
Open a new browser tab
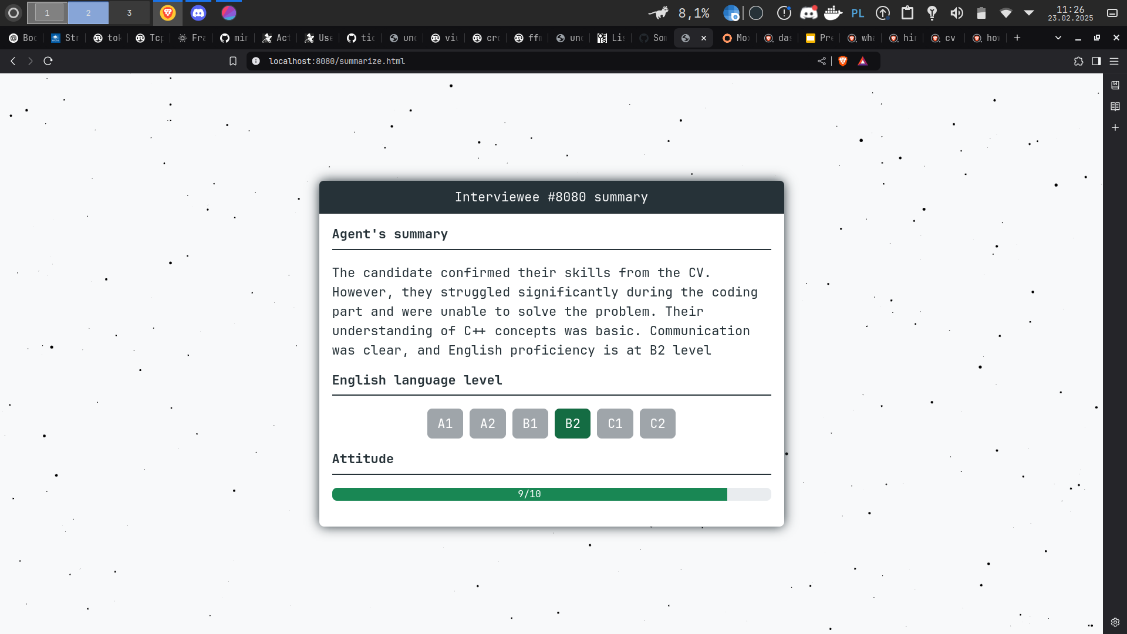[x=1017, y=38]
